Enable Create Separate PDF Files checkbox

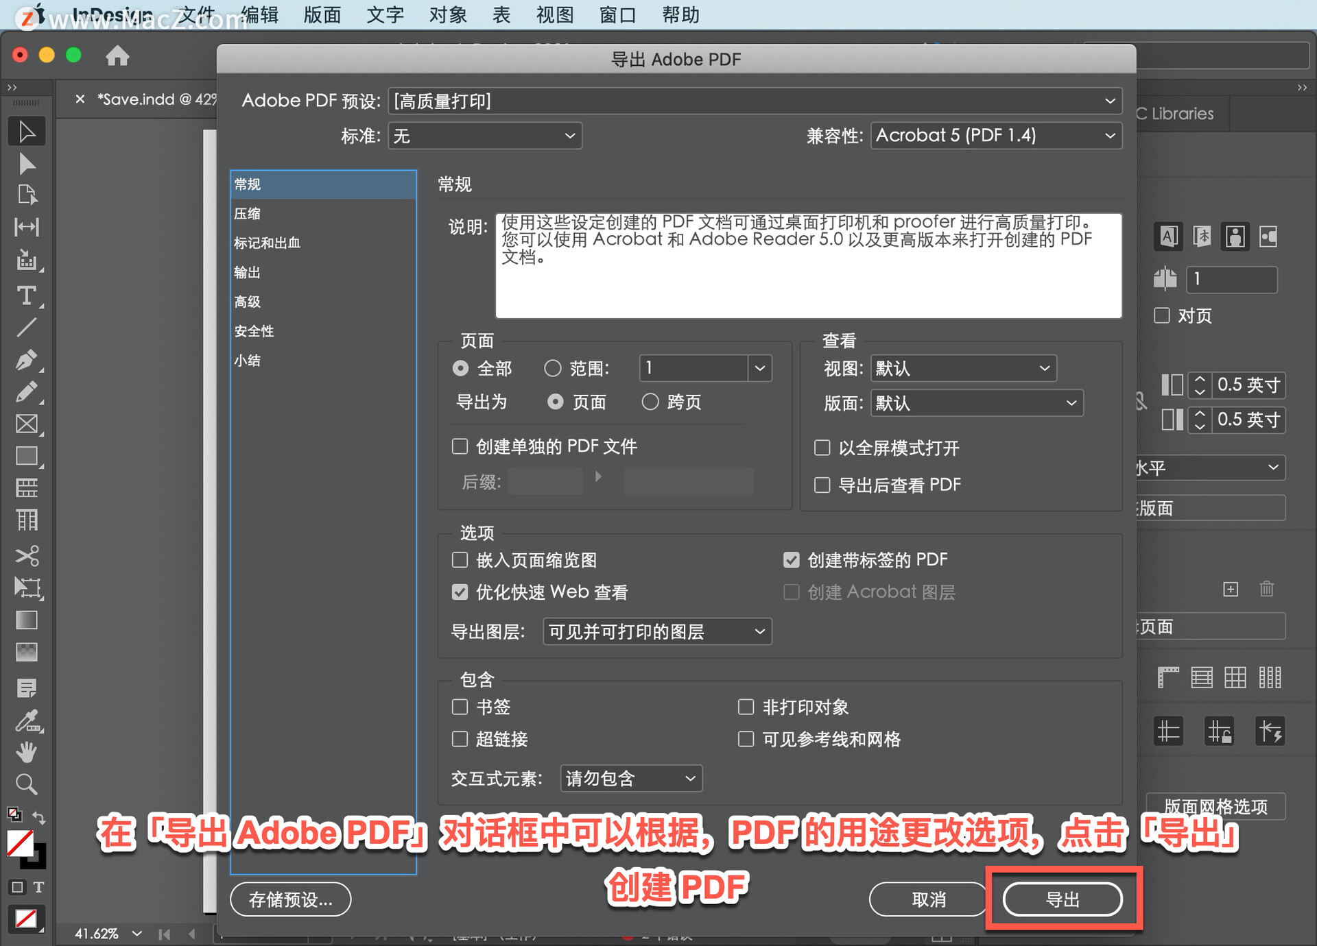point(460,447)
